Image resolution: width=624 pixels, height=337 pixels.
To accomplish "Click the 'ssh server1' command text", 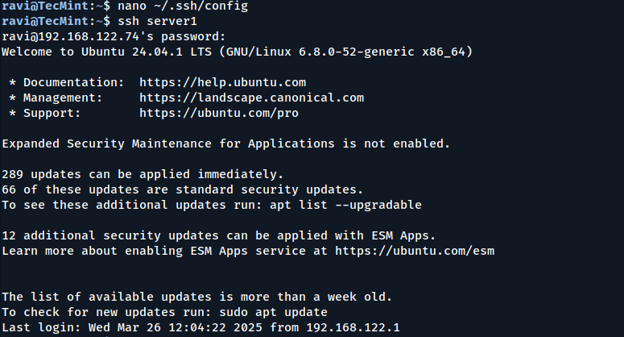I will (157, 21).
